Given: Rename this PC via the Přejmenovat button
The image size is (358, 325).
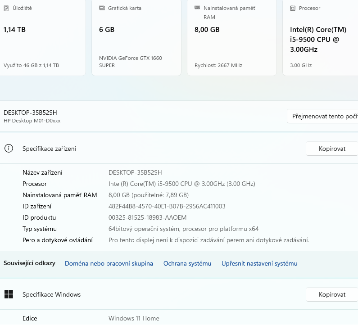Looking at the screenshot, I should click(x=322, y=116).
